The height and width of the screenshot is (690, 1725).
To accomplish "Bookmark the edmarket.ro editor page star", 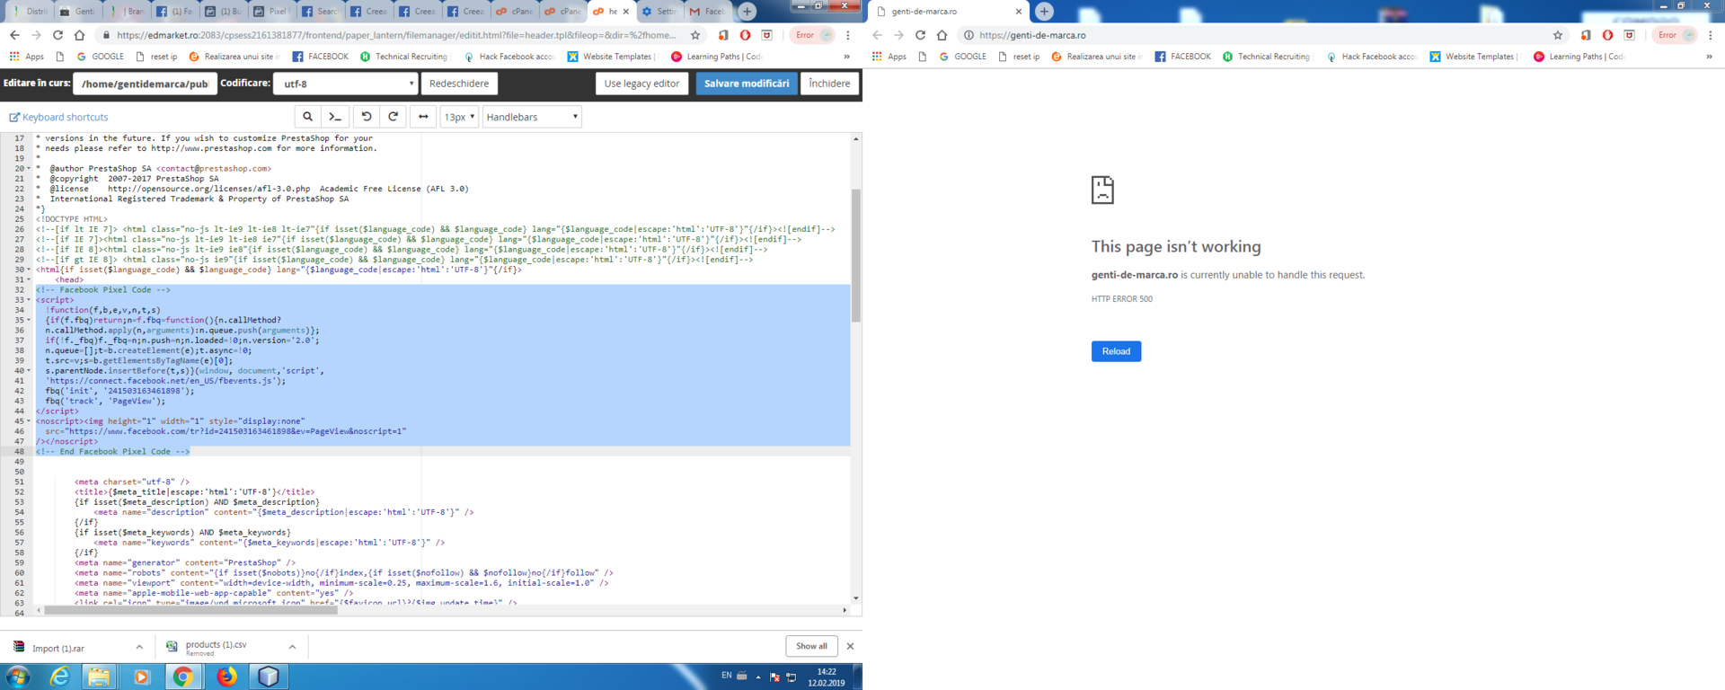I will point(695,35).
